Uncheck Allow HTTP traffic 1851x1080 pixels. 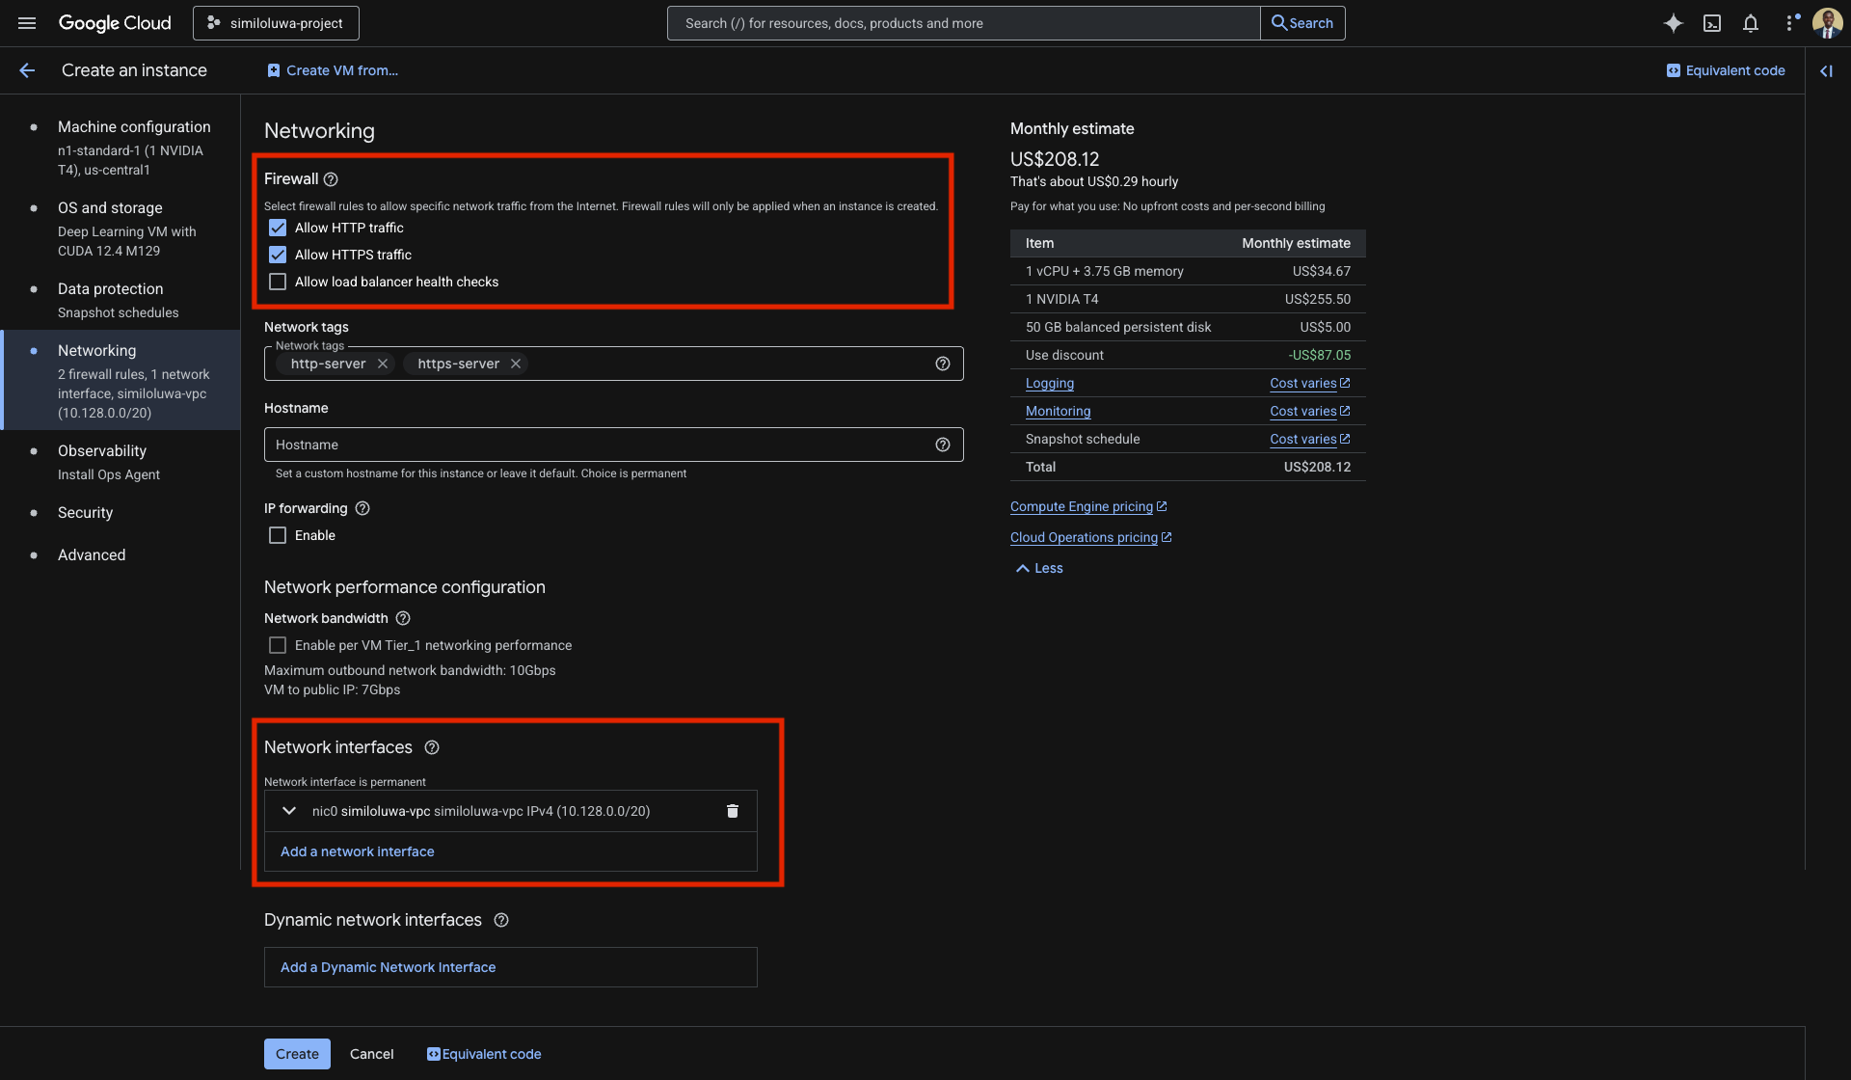(278, 227)
